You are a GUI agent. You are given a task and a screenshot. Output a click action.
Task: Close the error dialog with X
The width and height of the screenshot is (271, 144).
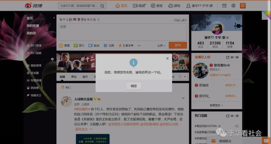click(x=167, y=58)
